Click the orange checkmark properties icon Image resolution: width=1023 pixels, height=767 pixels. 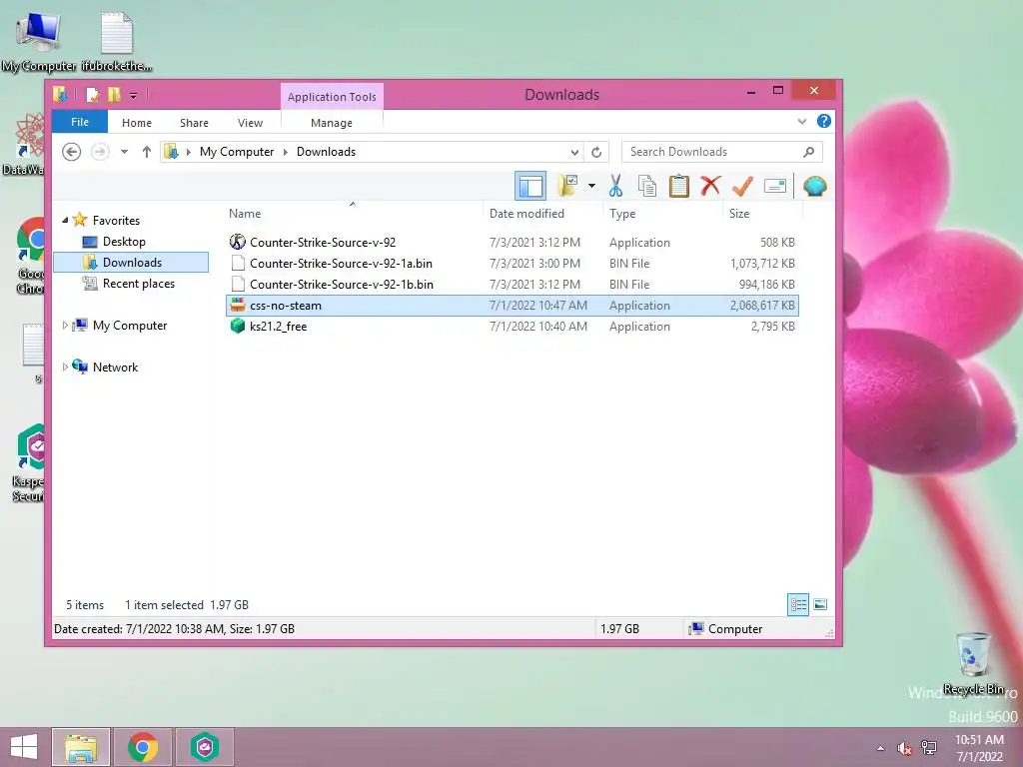pos(742,186)
